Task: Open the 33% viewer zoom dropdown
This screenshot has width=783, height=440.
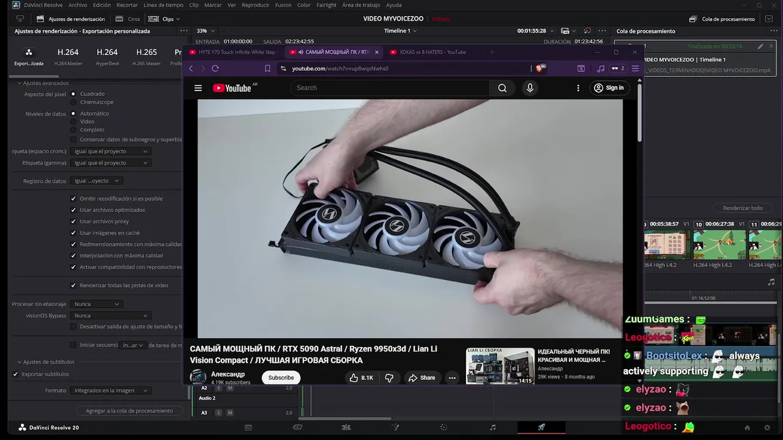Action: (x=206, y=31)
